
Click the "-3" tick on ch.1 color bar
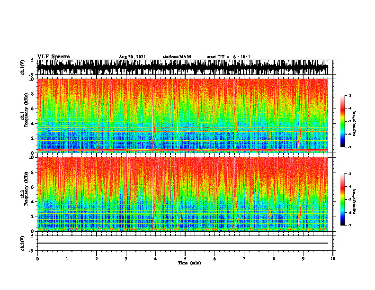(349, 96)
